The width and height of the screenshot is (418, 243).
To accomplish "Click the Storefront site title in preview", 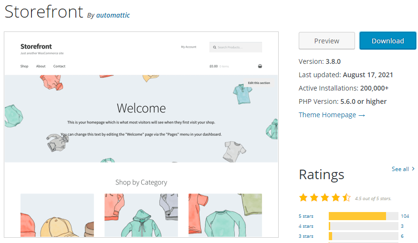I will point(36,46).
